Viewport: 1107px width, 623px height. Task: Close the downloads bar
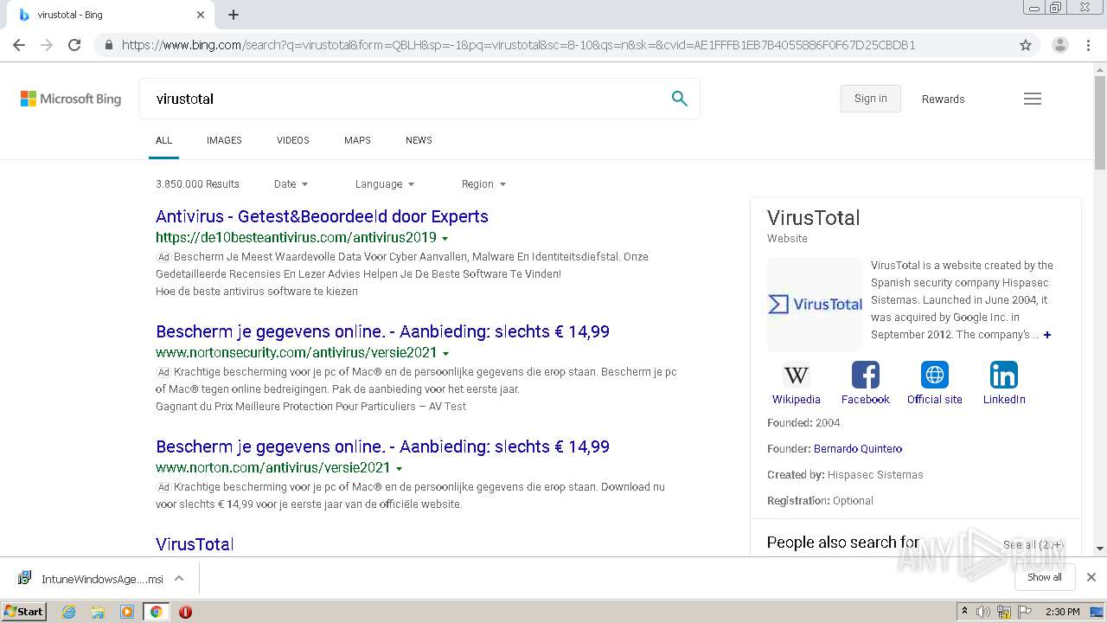tap(1091, 577)
